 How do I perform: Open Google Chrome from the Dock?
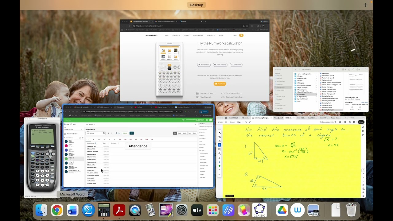[x=57, y=210]
